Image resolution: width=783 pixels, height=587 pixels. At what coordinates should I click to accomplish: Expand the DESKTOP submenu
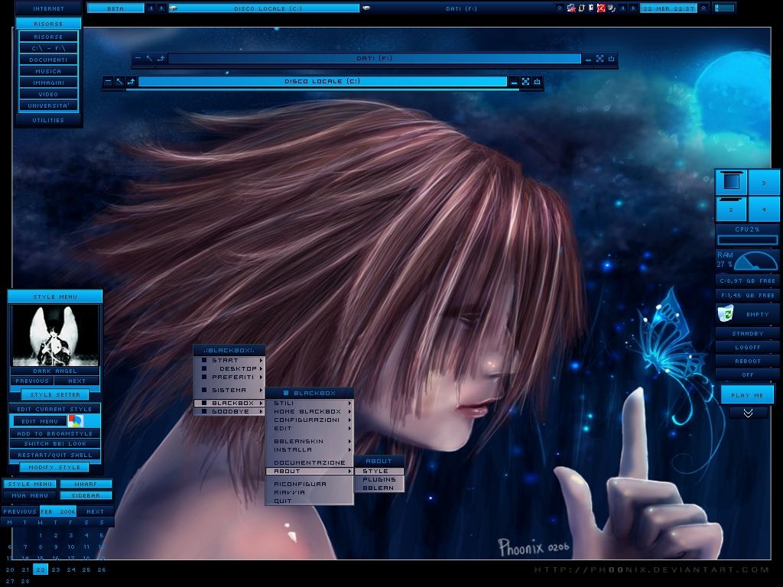click(229, 368)
